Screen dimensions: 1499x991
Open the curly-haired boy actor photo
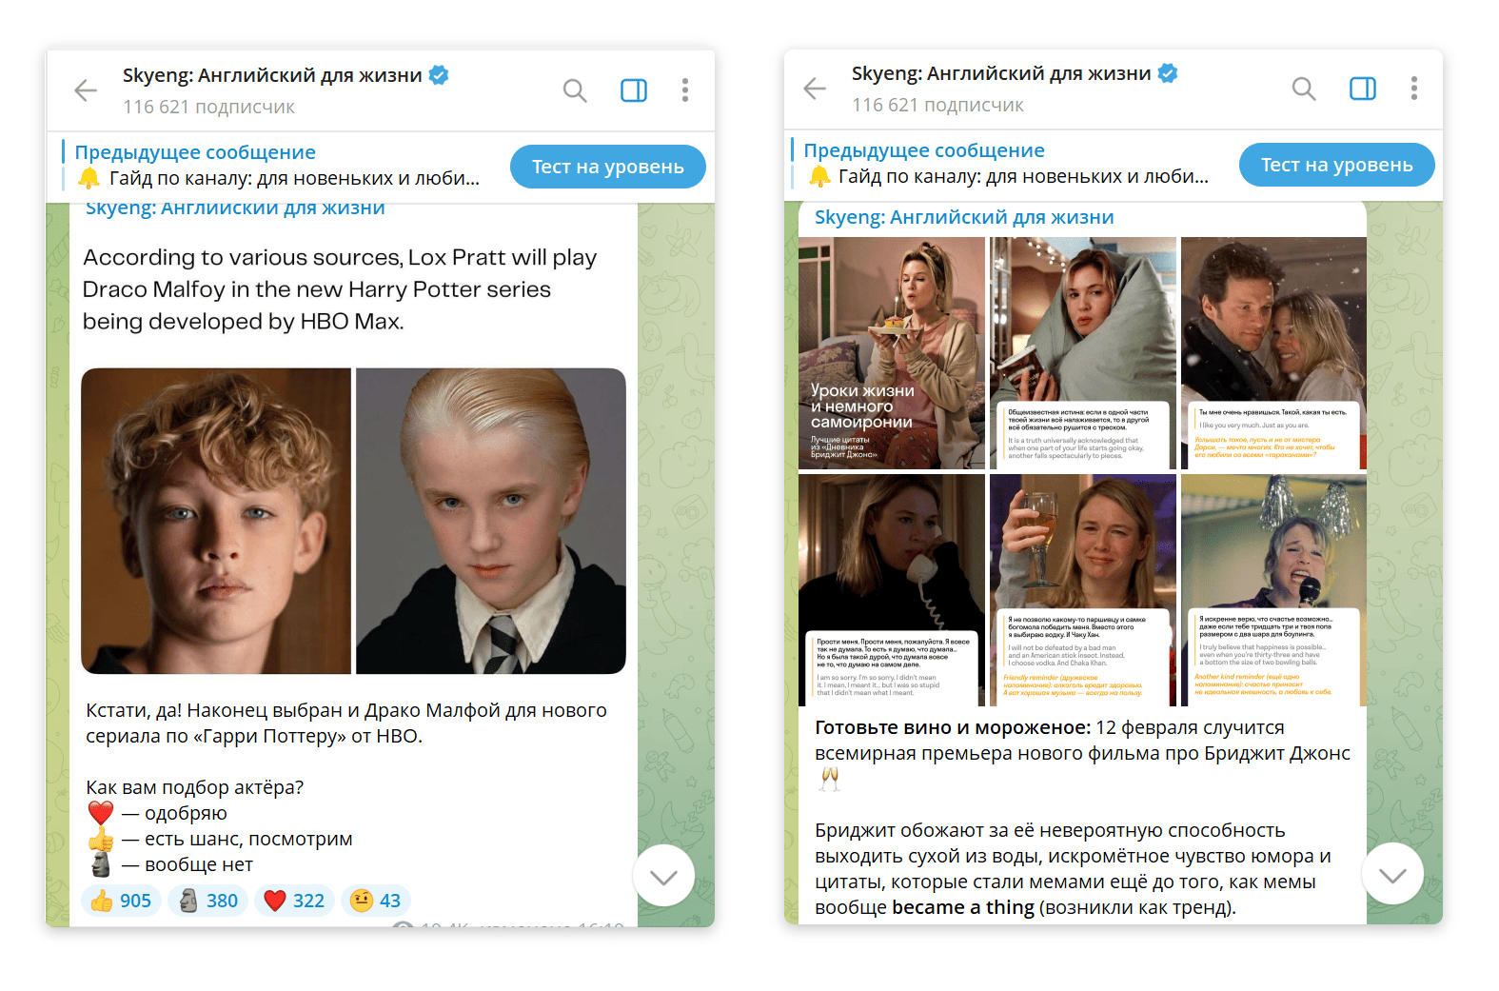[216, 521]
